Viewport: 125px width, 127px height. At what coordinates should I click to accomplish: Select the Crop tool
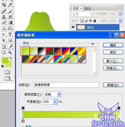tap(4, 5)
